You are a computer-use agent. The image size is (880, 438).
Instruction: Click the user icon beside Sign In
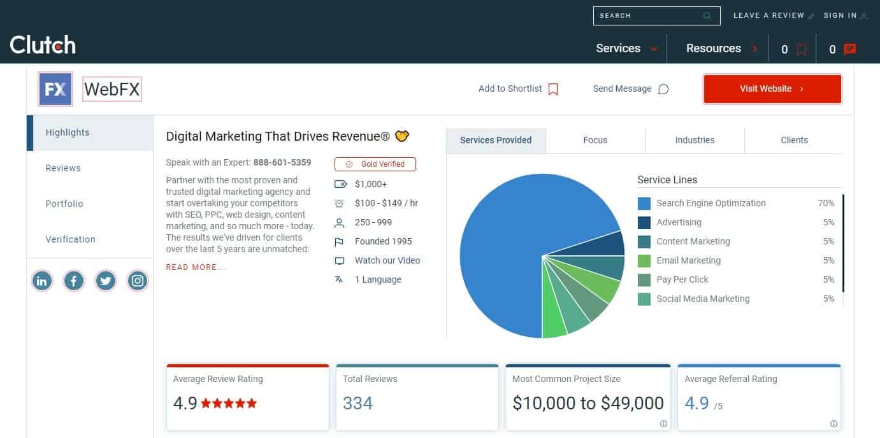(864, 16)
